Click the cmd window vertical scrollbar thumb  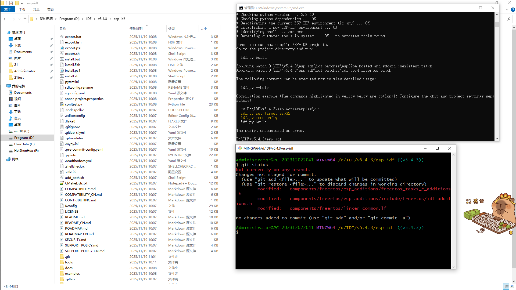pyautogui.click(x=497, y=25)
